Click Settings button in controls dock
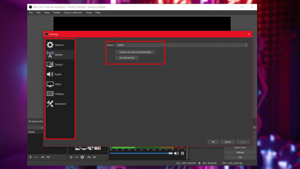The height and width of the screenshot is (169, 300). pyautogui.click(x=240, y=152)
